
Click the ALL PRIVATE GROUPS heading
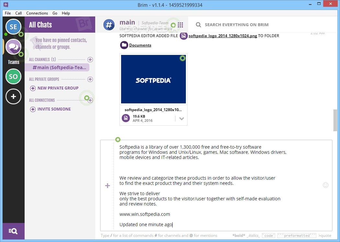coord(44,79)
